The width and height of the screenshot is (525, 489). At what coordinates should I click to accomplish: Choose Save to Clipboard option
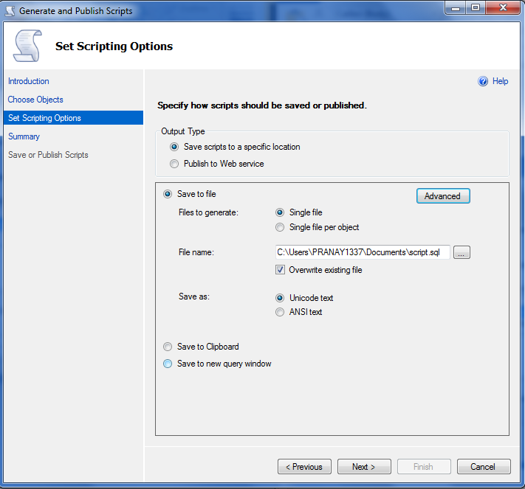[x=168, y=347]
